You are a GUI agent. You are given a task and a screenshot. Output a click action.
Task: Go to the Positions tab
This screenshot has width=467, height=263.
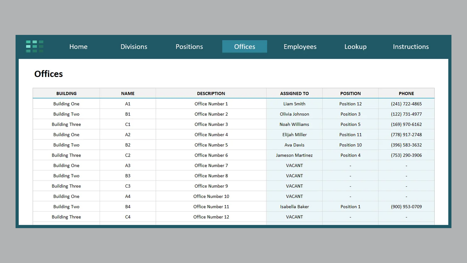(189, 47)
